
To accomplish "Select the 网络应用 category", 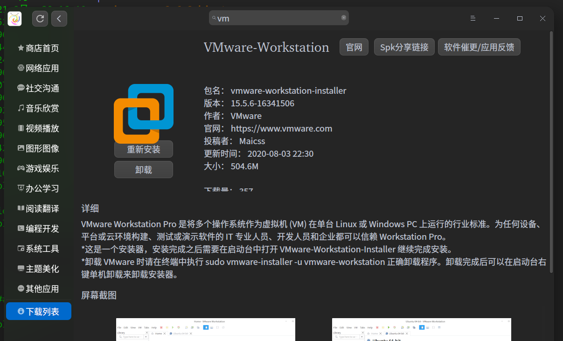I will (x=38, y=68).
